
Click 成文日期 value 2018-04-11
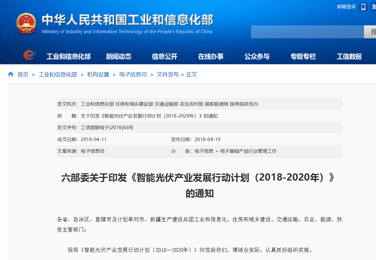pyautogui.click(x=94, y=139)
